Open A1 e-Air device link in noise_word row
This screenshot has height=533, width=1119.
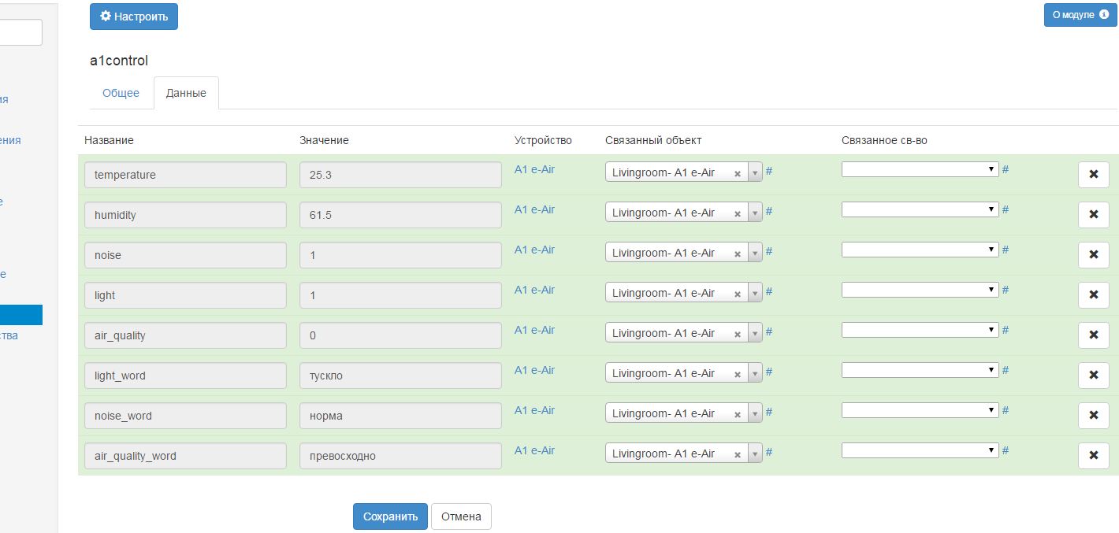[534, 410]
